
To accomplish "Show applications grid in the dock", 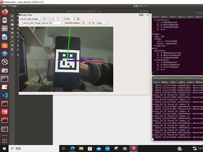I will [x=5, y=141].
